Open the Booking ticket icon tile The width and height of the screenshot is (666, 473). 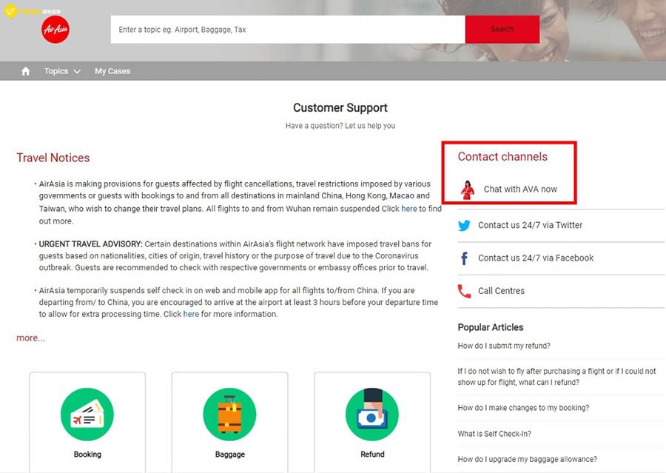coord(87,415)
